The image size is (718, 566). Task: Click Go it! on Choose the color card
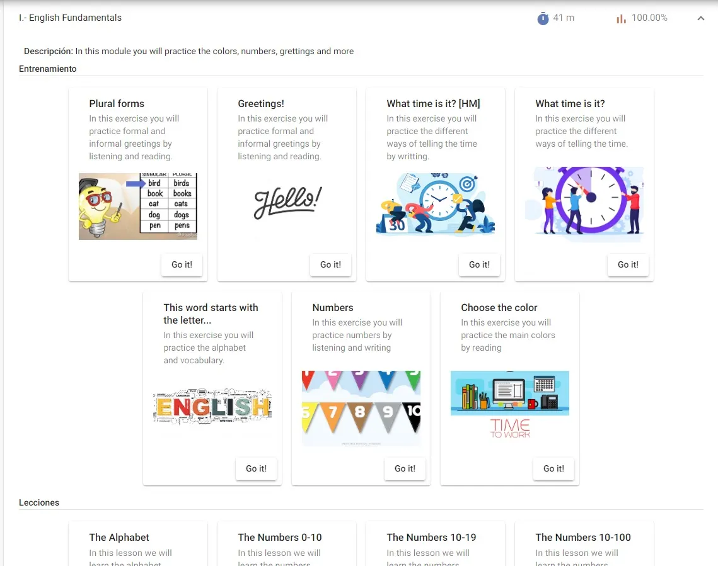click(x=553, y=469)
